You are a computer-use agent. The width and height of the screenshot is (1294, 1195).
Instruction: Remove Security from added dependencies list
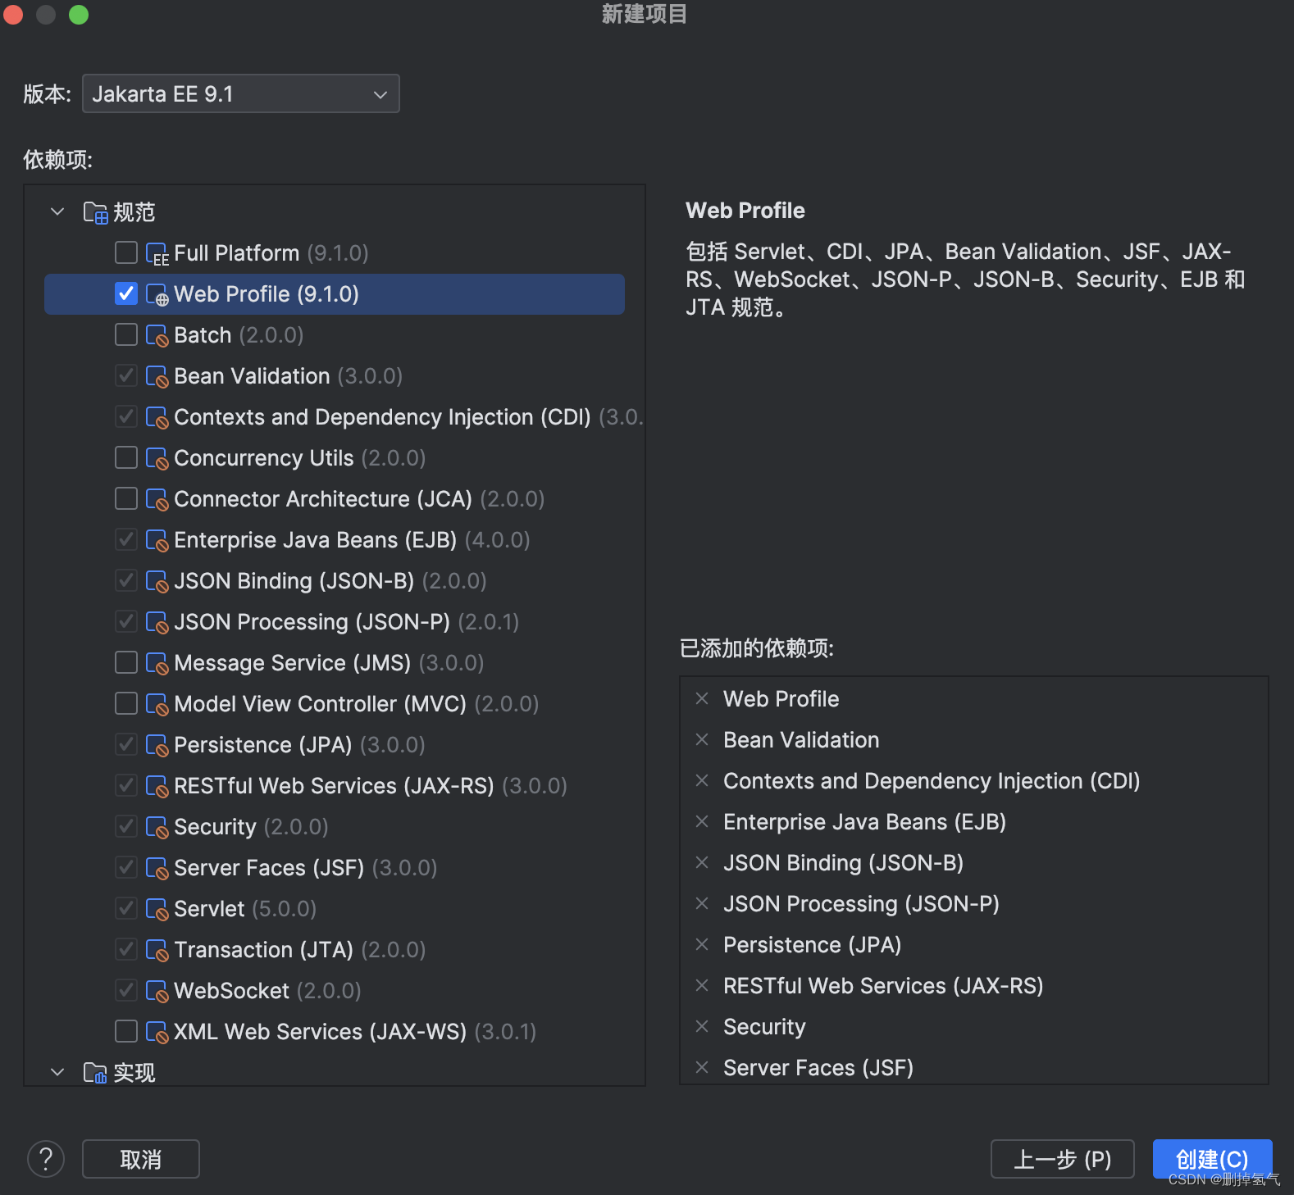coord(702,1026)
